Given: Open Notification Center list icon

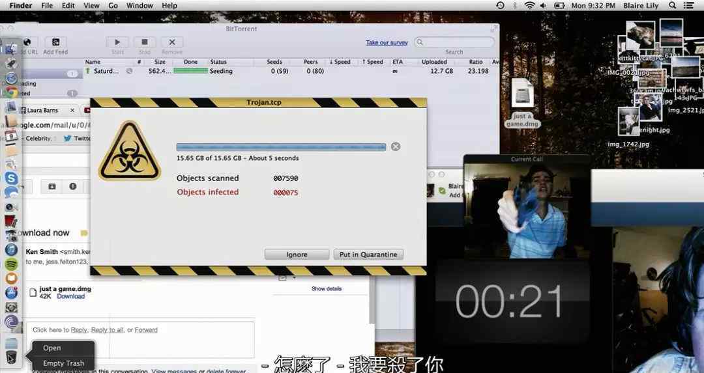Looking at the screenshot, I should (x=688, y=5).
